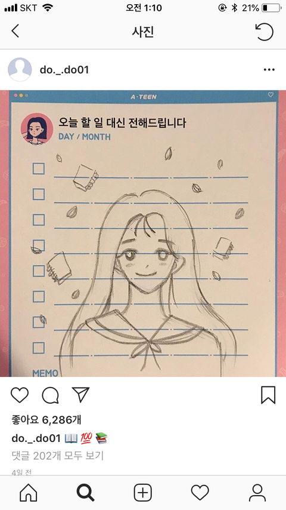Like the post with heart icon
The image size is (286, 510).
(x=20, y=395)
